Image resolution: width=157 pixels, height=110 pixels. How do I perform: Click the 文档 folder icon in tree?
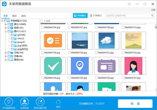[12, 53]
